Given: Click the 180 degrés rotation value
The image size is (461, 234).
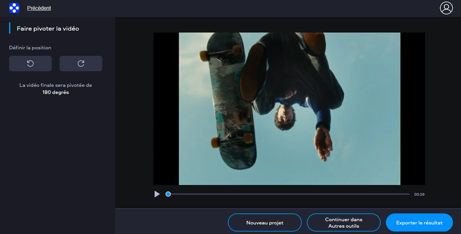Looking at the screenshot, I should pyautogui.click(x=56, y=92).
